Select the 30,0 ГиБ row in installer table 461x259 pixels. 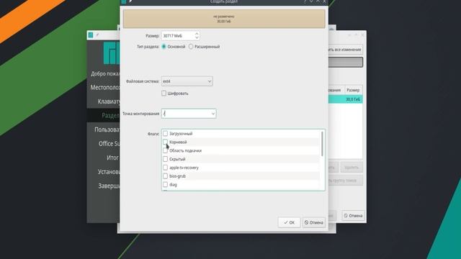point(345,99)
